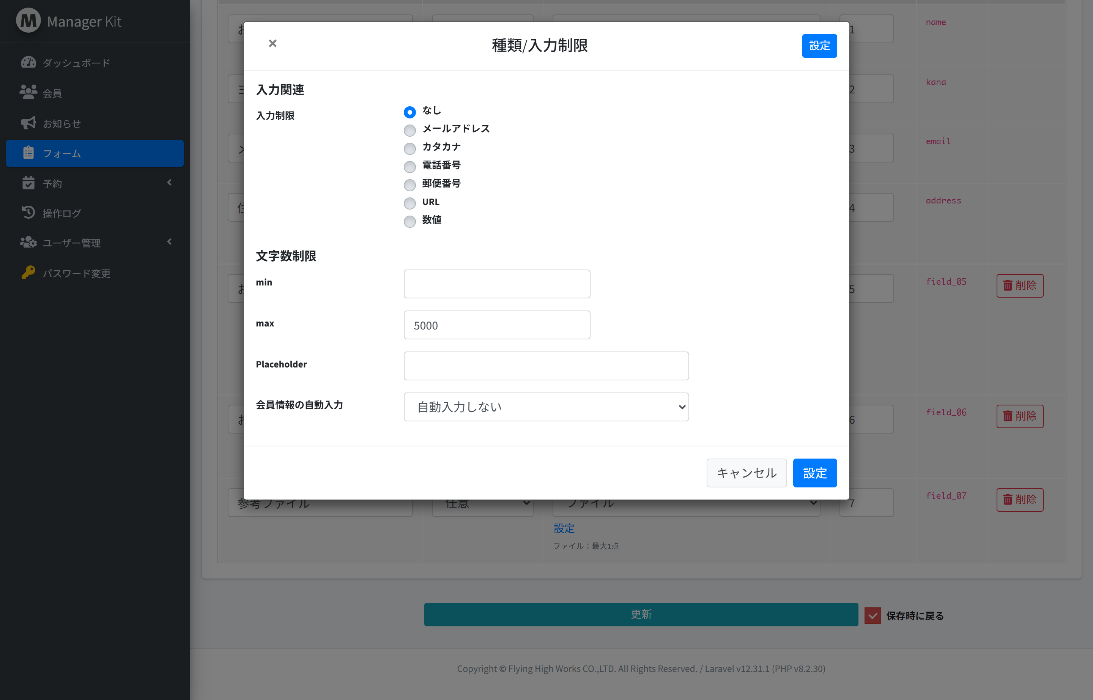This screenshot has width=1093, height=700.
Task: Click the field_05 code text
Action: click(946, 281)
